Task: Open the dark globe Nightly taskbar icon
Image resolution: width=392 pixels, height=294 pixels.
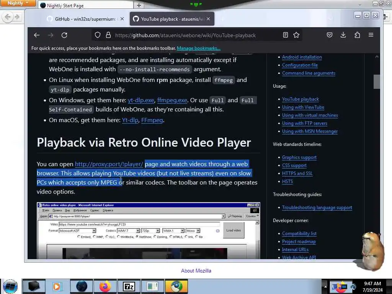Action: (x=82, y=286)
